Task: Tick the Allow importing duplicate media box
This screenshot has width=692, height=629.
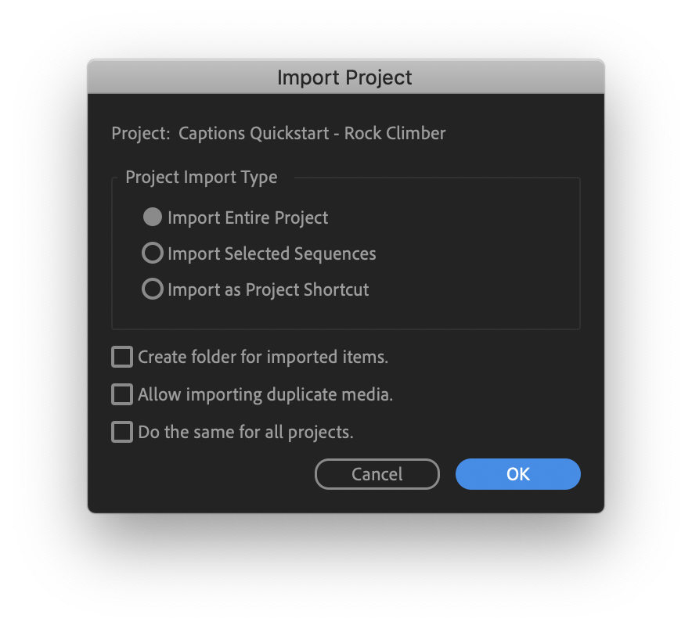Action: pyautogui.click(x=122, y=394)
